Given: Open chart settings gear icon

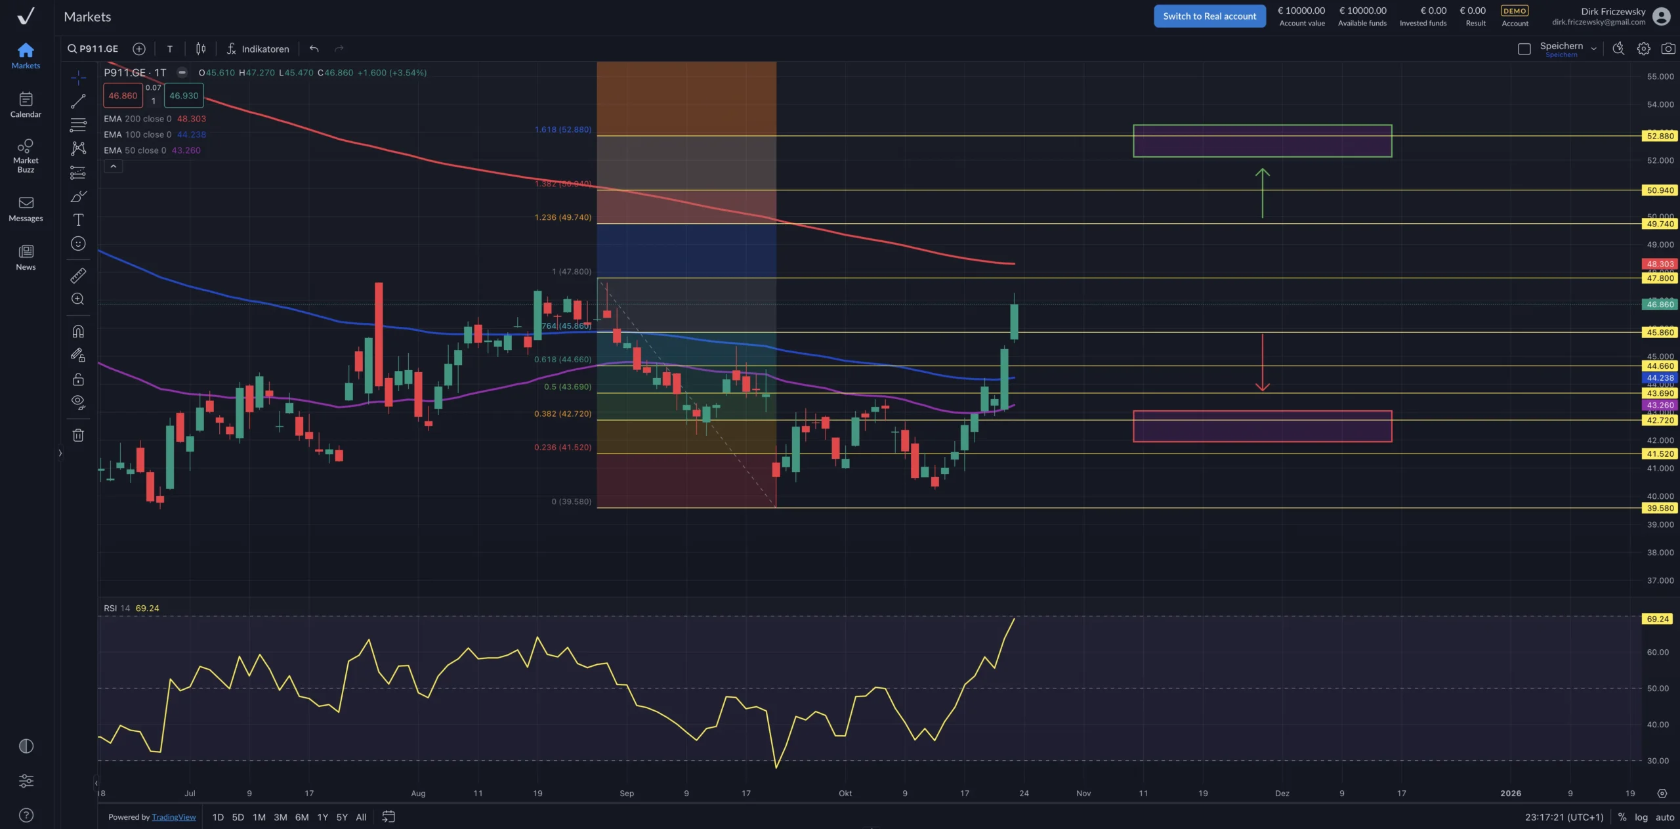Looking at the screenshot, I should tap(1643, 49).
